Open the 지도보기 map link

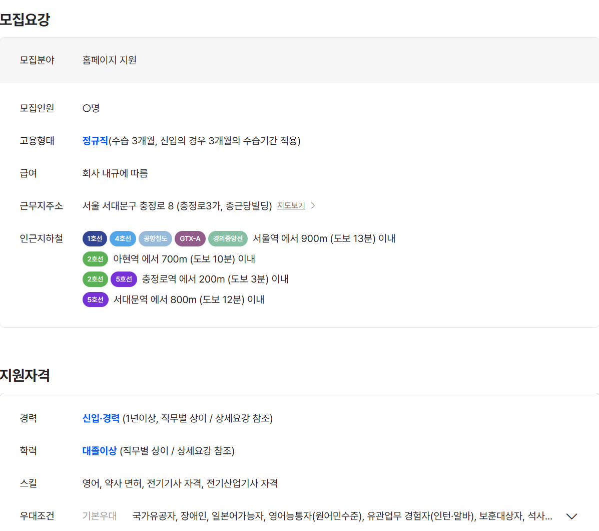[x=291, y=206]
